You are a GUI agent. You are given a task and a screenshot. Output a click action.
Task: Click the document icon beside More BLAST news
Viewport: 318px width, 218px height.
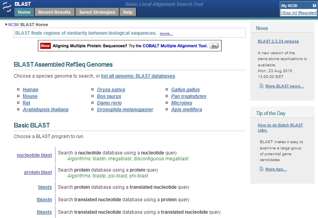[x=261, y=86]
